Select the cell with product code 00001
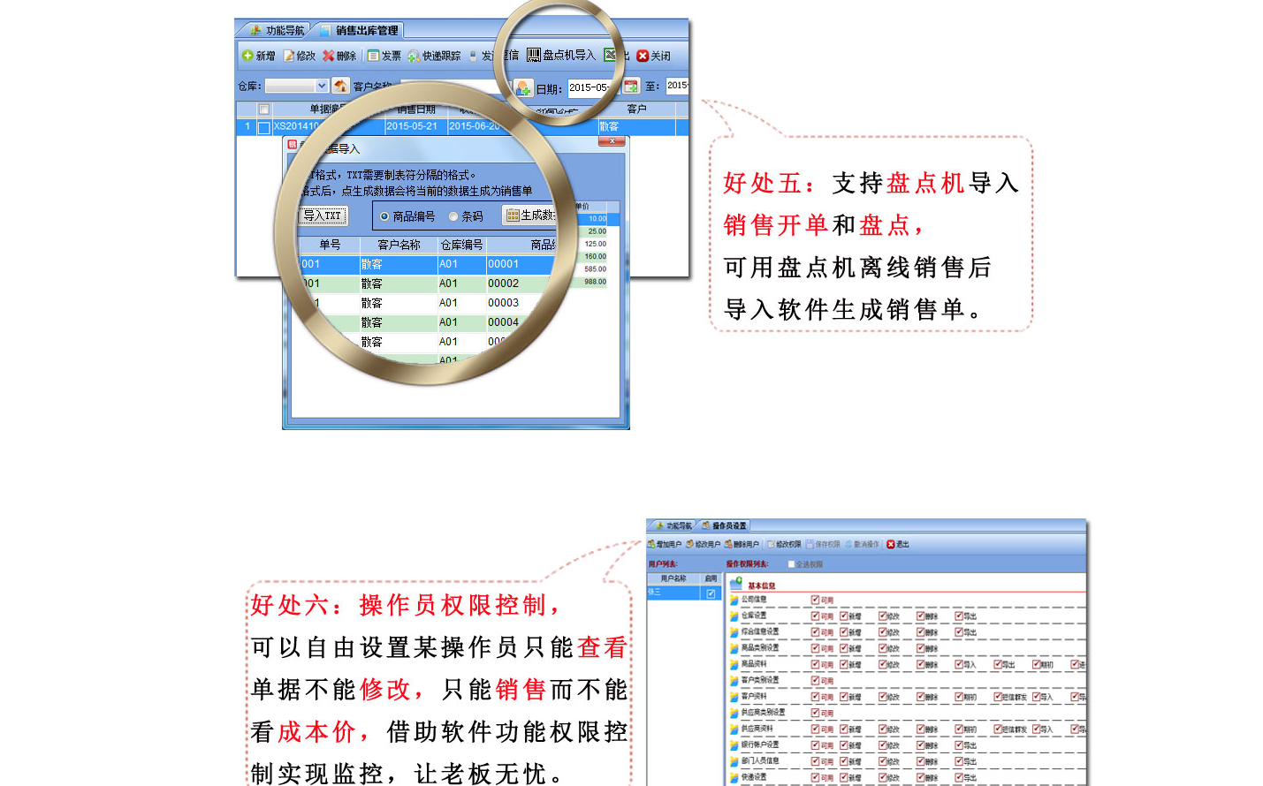 tap(521, 264)
